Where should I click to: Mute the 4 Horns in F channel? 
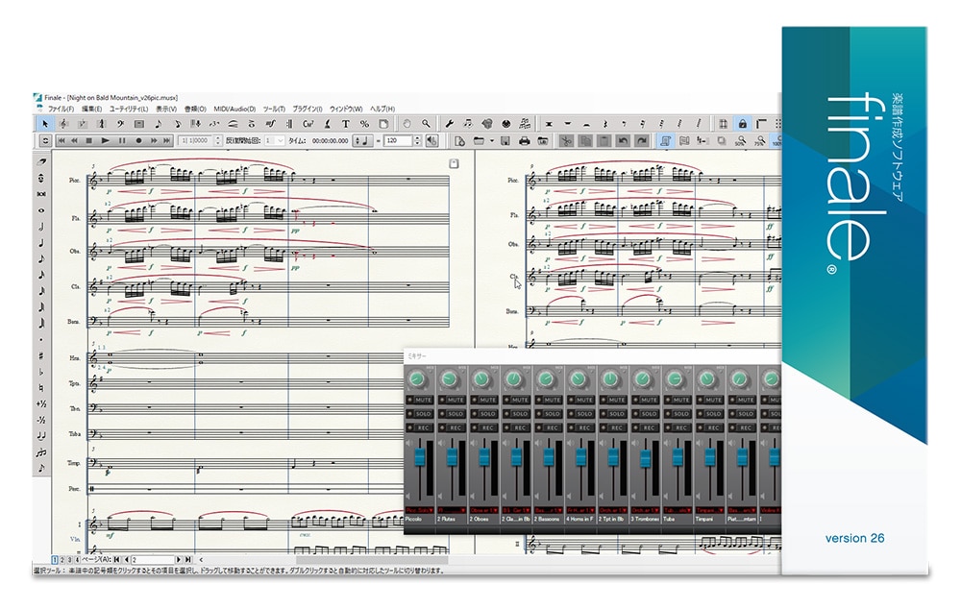(x=581, y=401)
